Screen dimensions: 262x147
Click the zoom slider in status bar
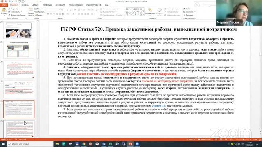243,140
